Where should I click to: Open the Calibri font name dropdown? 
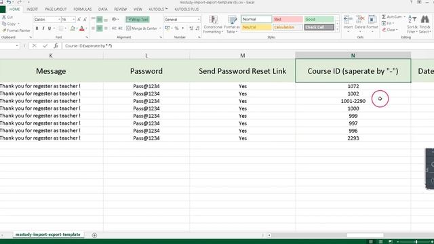pyautogui.click(x=59, y=20)
